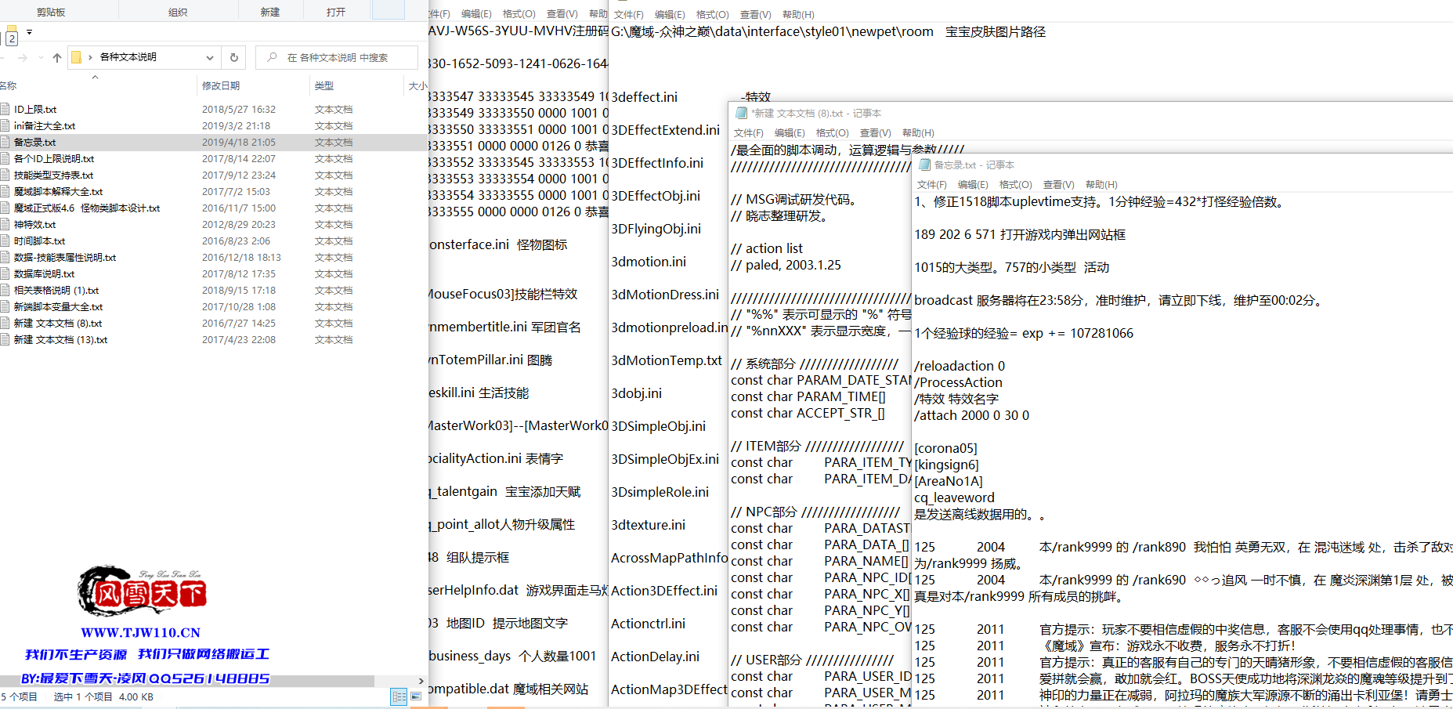Open 编辑(E) menu in 备忘录.txt Notepad
Viewport: 1453px width, 709px height.
click(973, 185)
